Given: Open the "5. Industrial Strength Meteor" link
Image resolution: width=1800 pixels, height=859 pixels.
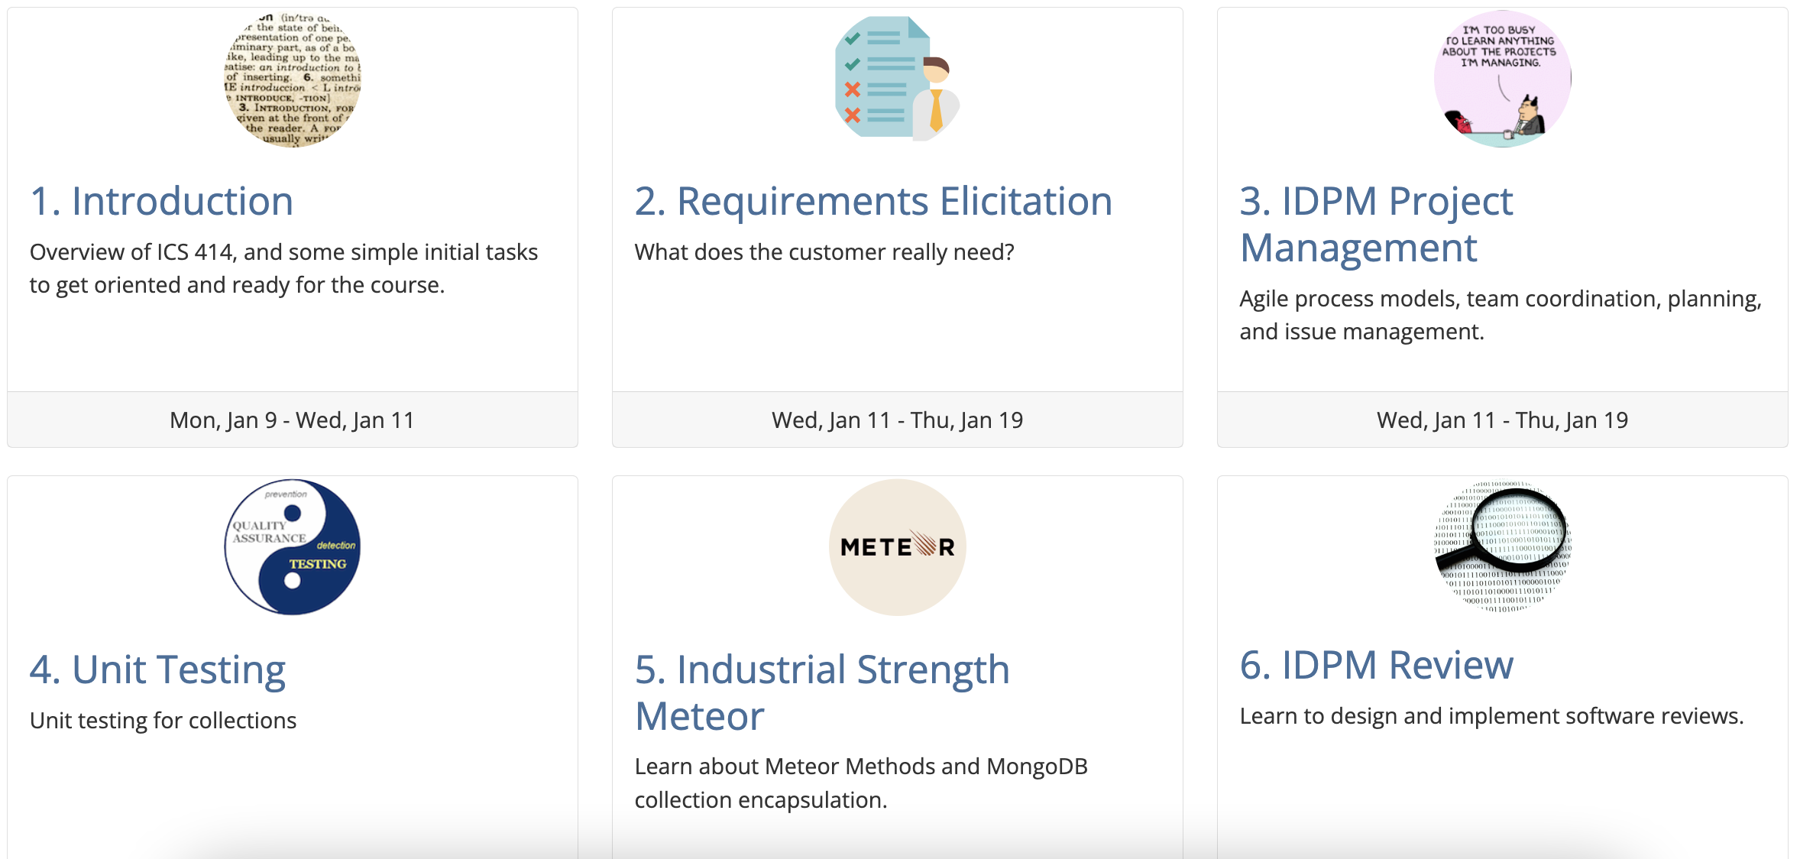Looking at the screenshot, I should click(x=822, y=692).
